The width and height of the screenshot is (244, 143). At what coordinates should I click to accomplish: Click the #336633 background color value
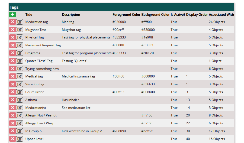click(148, 84)
